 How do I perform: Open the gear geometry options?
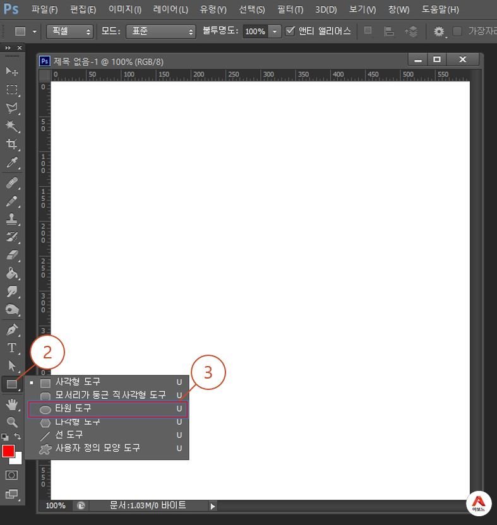[x=439, y=32]
